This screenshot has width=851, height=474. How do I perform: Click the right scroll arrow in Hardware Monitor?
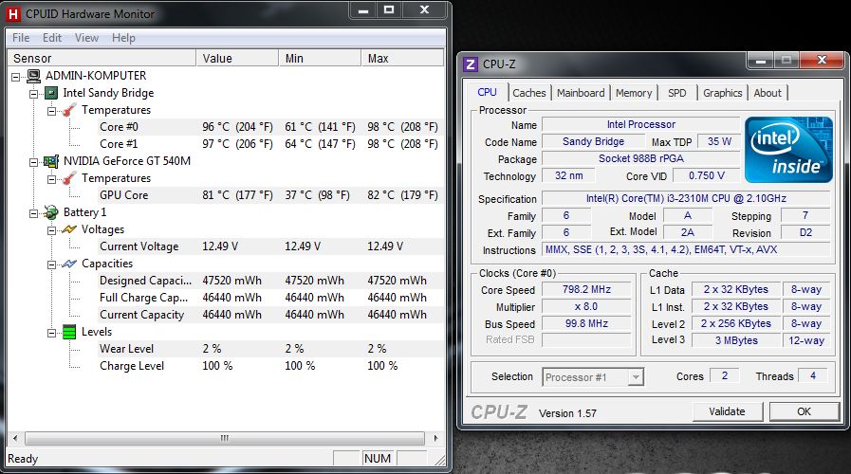tap(435, 438)
